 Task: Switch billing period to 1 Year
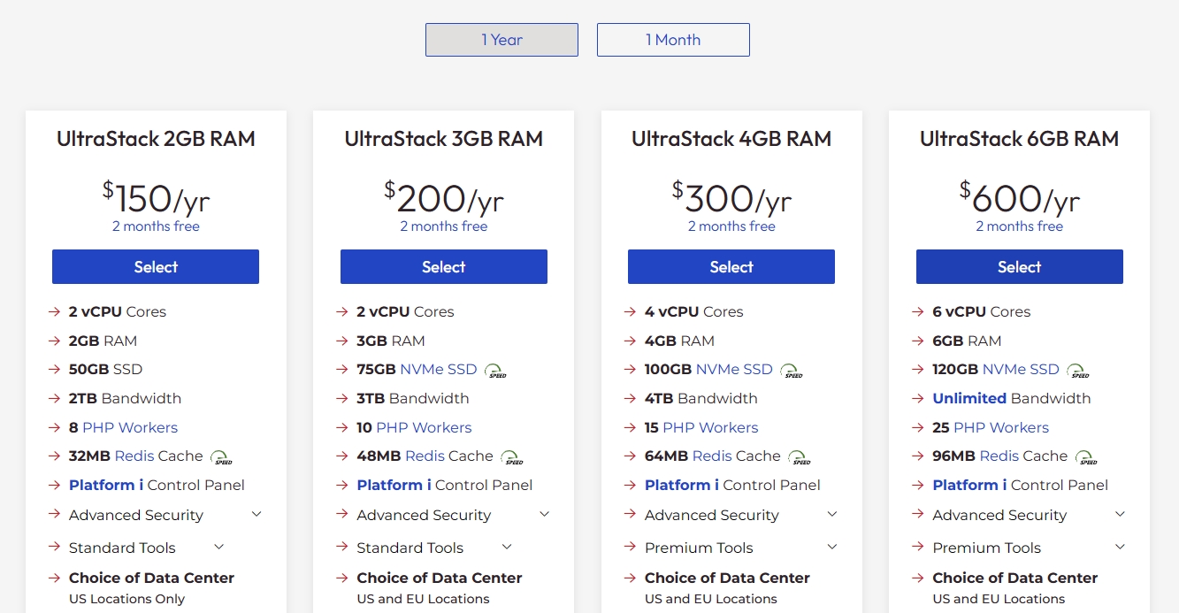[501, 40]
